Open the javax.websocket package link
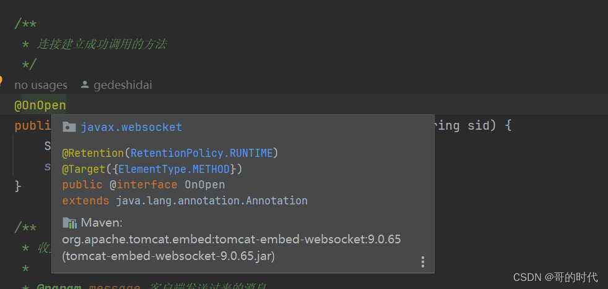608x289 pixels. (131, 127)
